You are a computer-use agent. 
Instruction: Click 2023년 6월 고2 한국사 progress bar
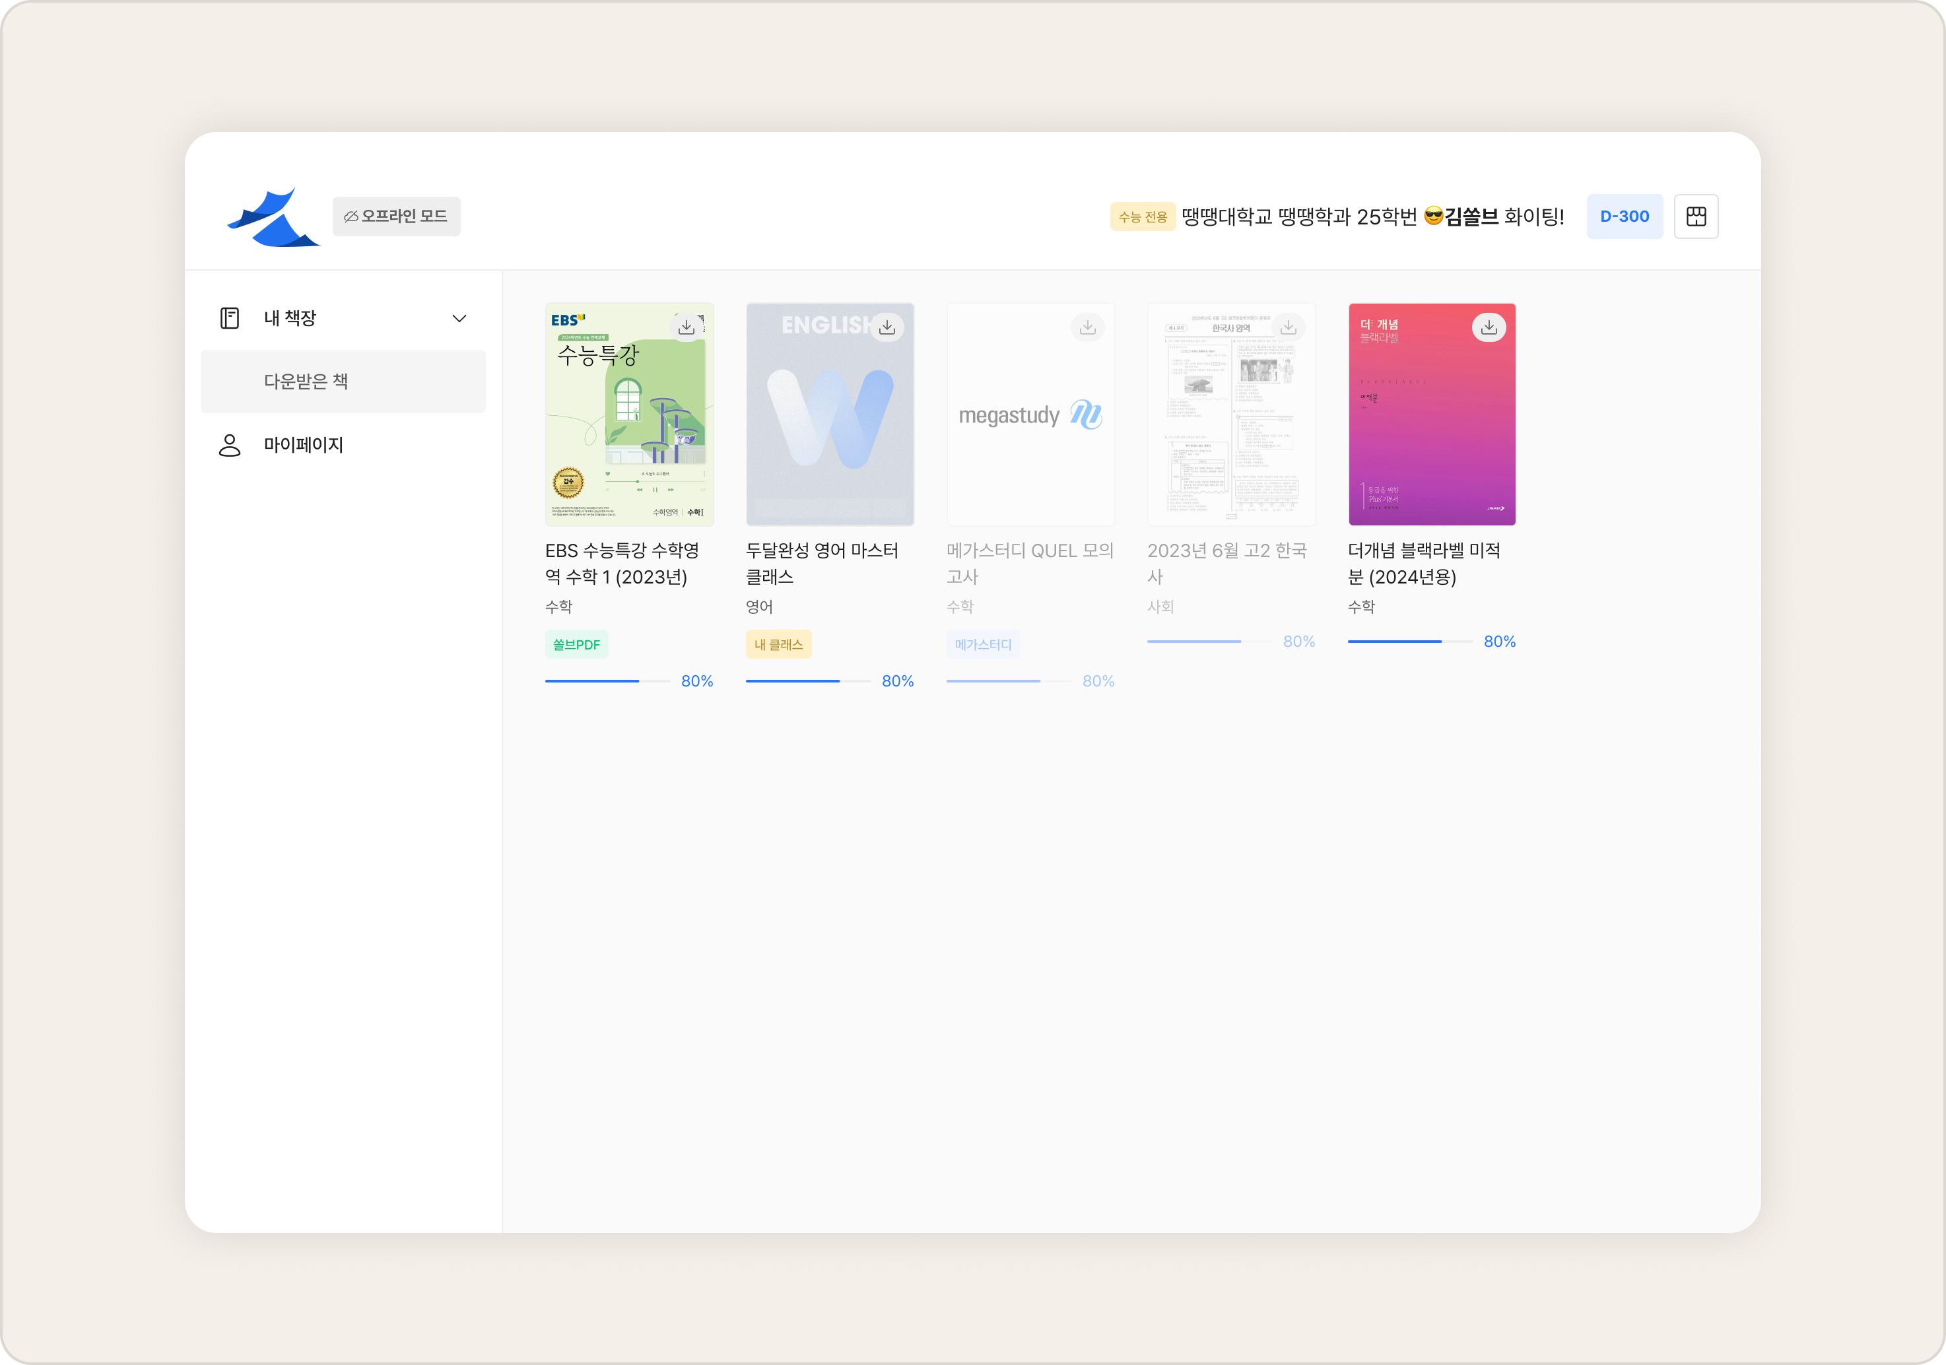point(1209,642)
